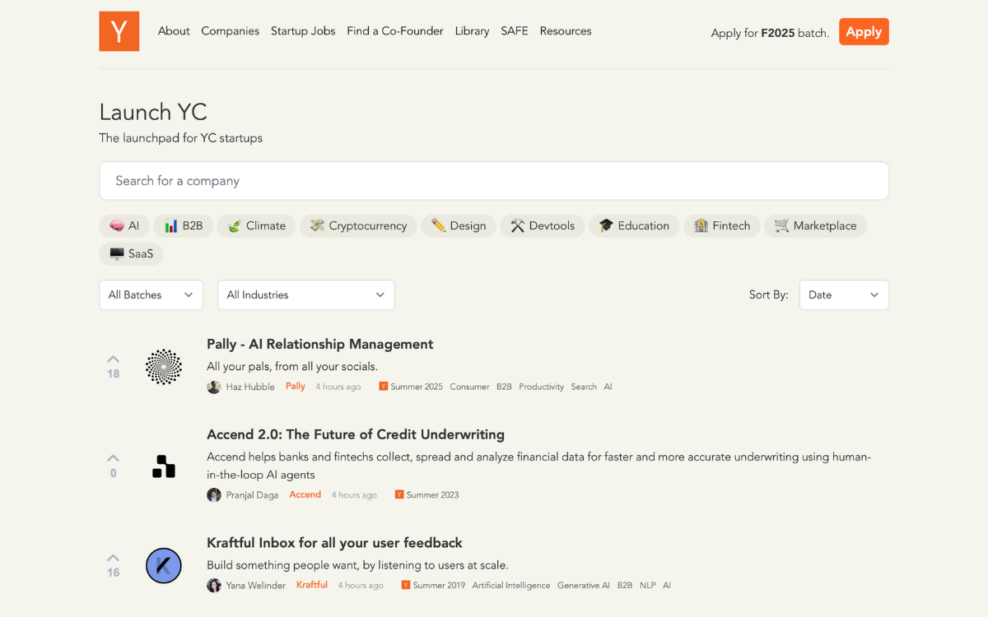Click the Artificial Intelligence tag on Kraftful
This screenshot has width=988, height=617.
[511, 586]
